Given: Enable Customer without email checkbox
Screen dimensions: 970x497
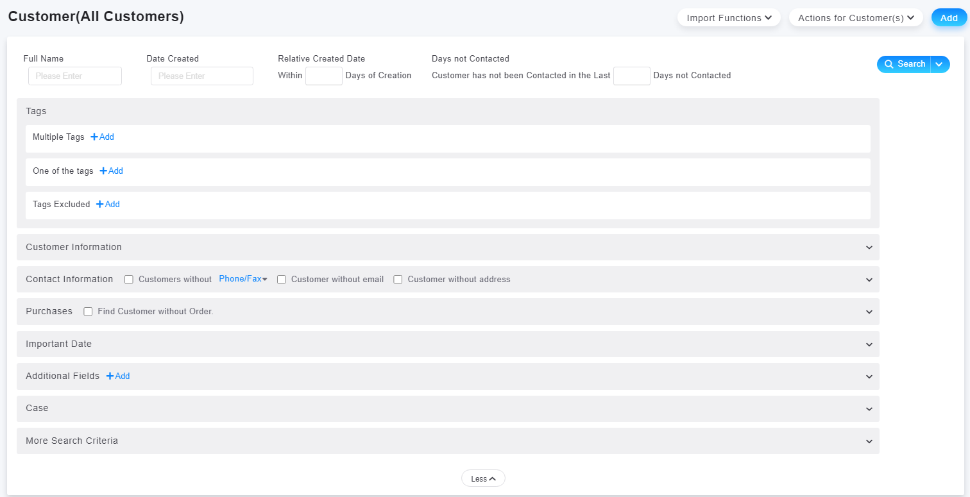Looking at the screenshot, I should point(282,280).
